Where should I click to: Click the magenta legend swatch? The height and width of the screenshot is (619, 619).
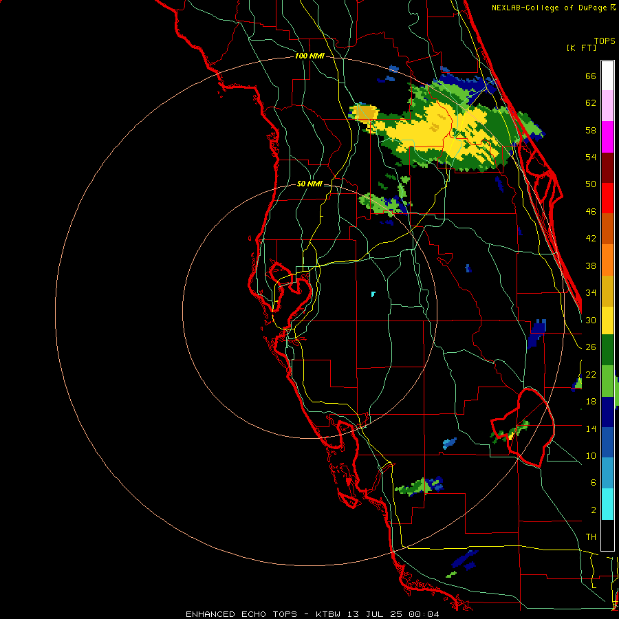(607, 137)
